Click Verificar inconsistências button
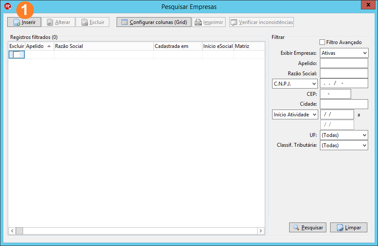 click(x=261, y=22)
